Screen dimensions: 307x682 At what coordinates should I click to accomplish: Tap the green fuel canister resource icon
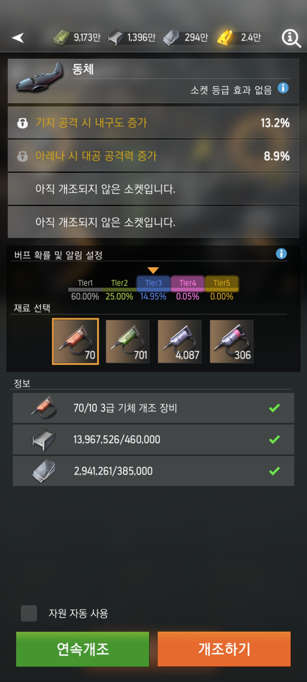point(62,38)
